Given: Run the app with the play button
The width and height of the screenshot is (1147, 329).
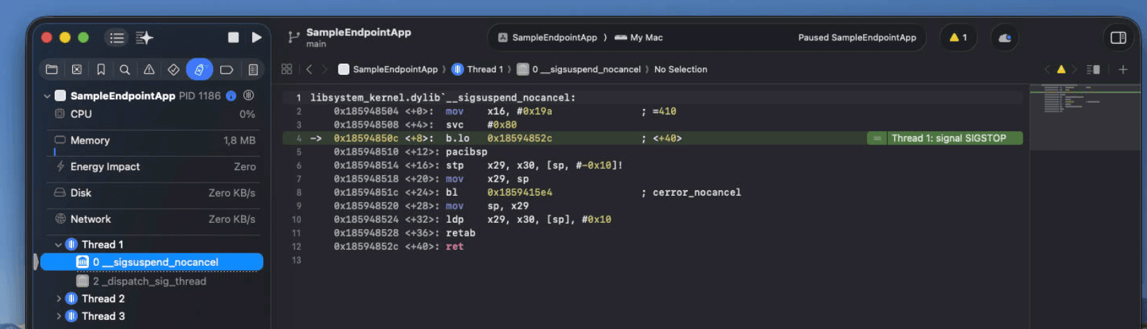Looking at the screenshot, I should tap(256, 37).
